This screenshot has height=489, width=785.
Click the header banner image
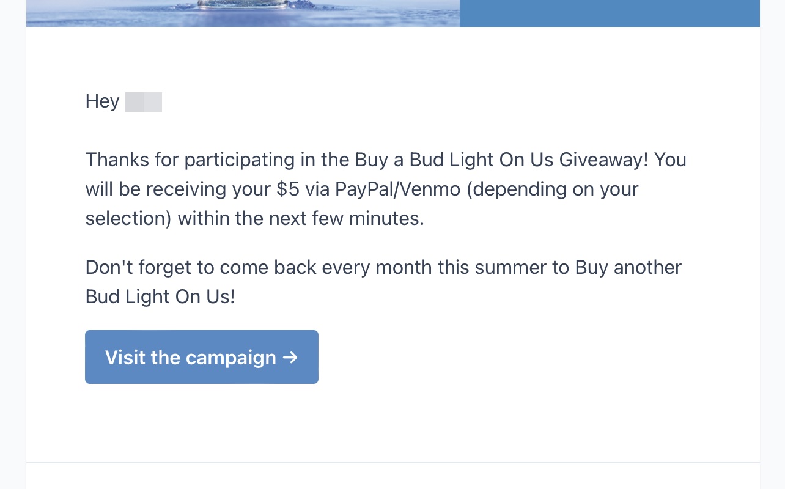click(x=245, y=13)
